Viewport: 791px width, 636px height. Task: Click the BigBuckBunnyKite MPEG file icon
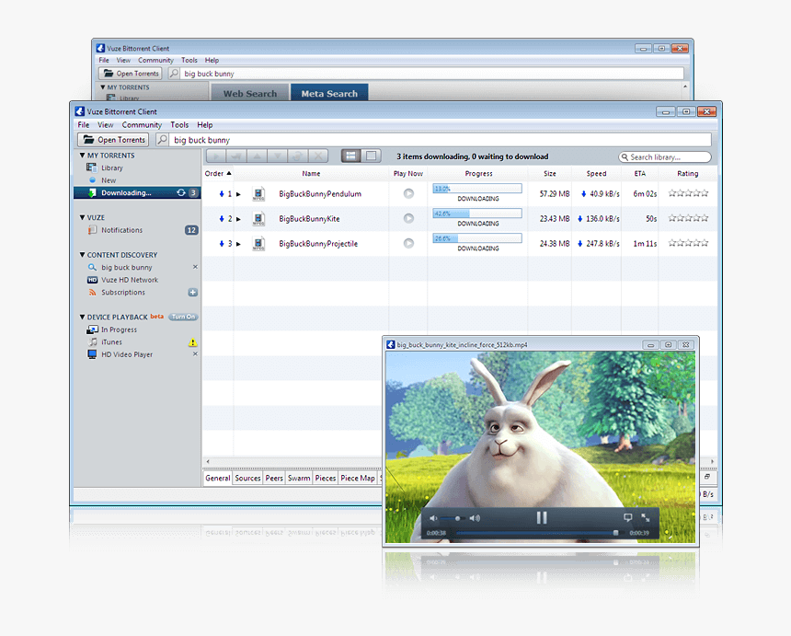(258, 219)
